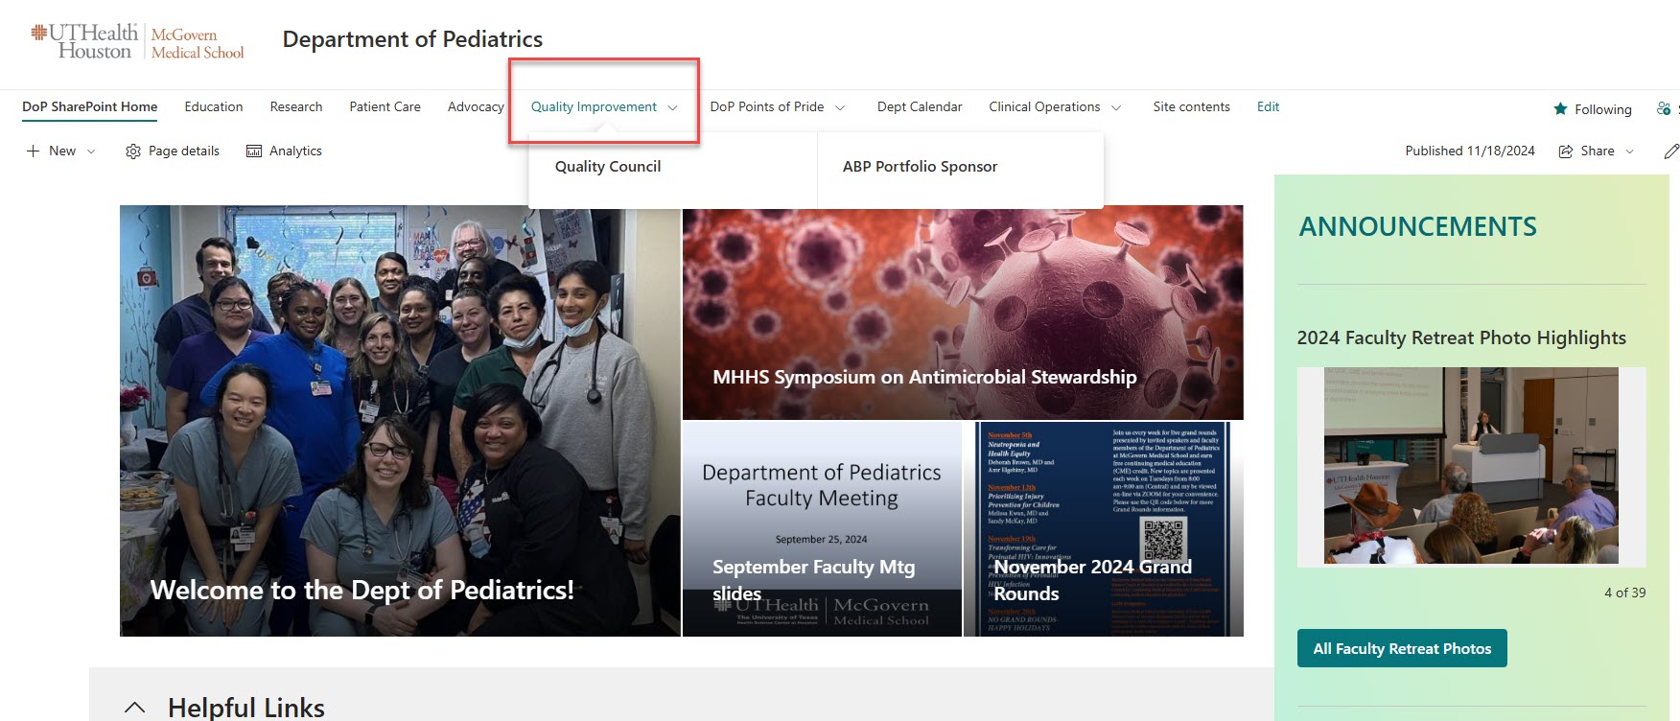Open November 2024 Grand Rounds tile
Image resolution: width=1680 pixels, height=721 pixels.
1104,529
